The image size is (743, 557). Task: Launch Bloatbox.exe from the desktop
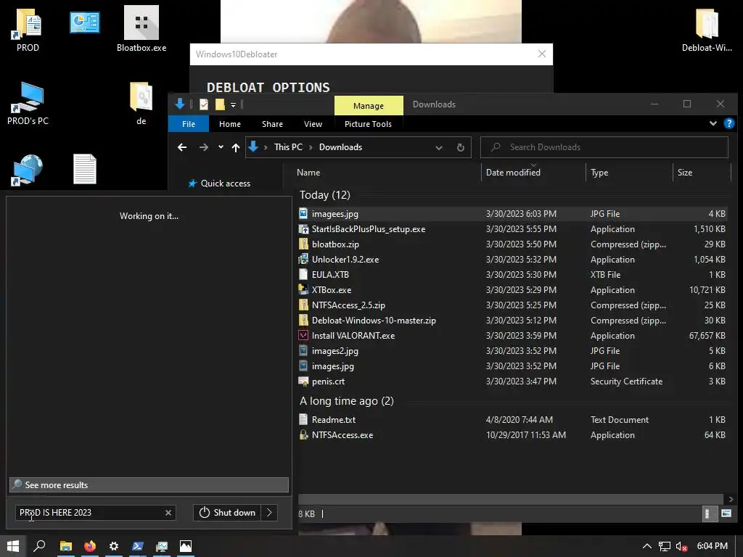click(x=141, y=28)
